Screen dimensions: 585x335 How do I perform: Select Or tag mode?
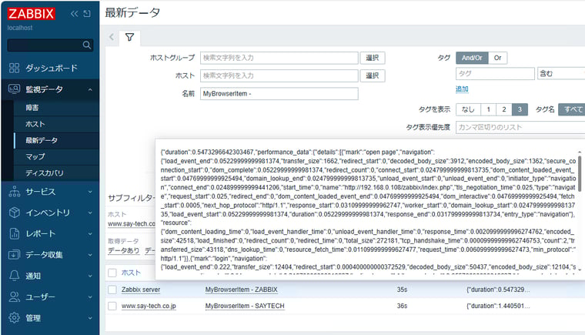[x=497, y=58]
